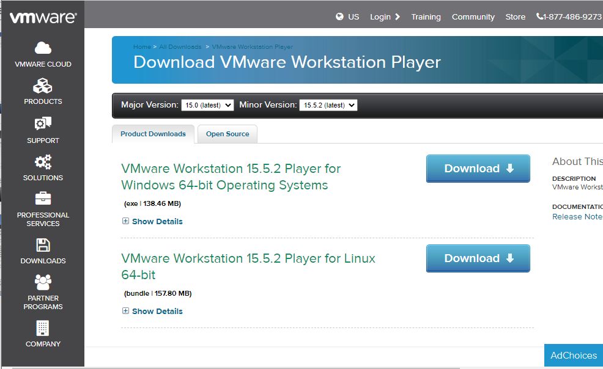The height and width of the screenshot is (369, 603).
Task: Download the Windows 64-bit Workstation Player
Action: [x=478, y=169]
